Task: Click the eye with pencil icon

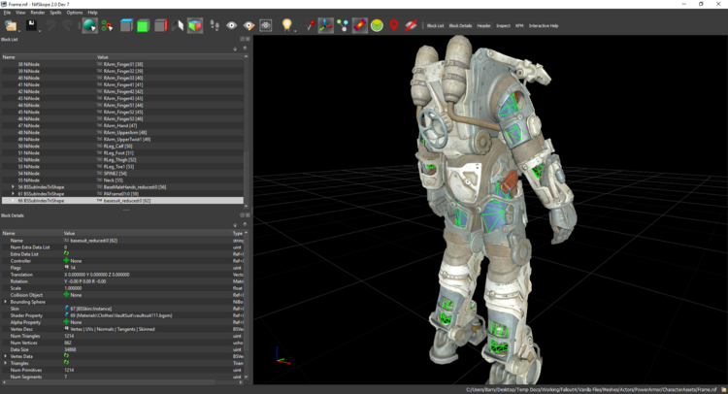Action: 248,25
